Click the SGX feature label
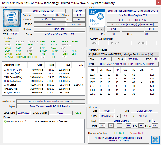161x145 pixels. 53,57
